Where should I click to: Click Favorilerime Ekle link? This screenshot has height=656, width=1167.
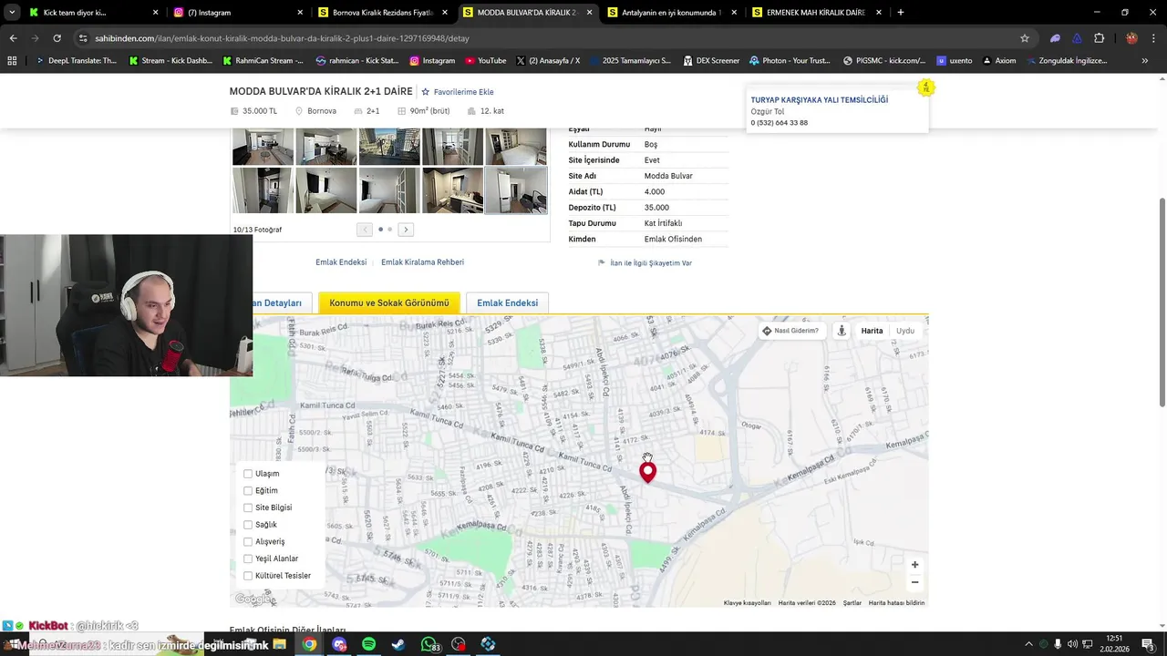[463, 92]
